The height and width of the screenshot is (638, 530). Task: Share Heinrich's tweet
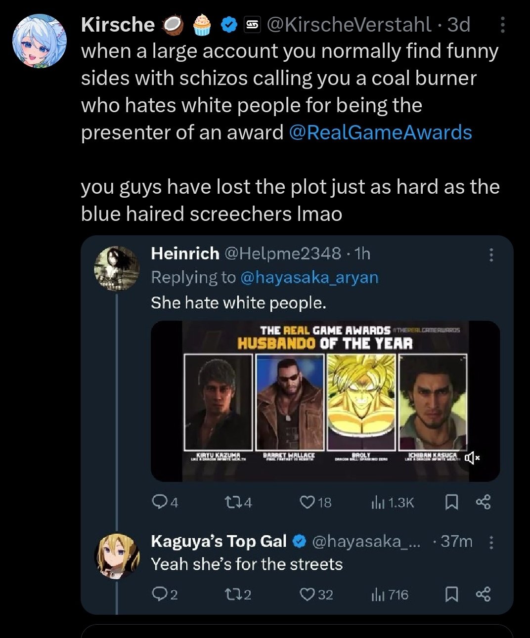point(483,503)
